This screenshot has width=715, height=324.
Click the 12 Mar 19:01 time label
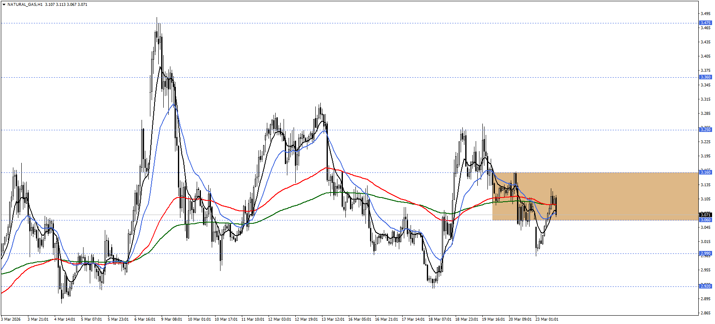coord(306,319)
